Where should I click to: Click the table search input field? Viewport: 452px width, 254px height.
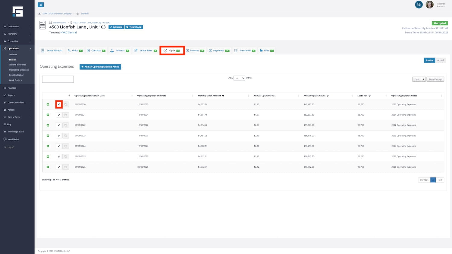pyautogui.click(x=58, y=79)
